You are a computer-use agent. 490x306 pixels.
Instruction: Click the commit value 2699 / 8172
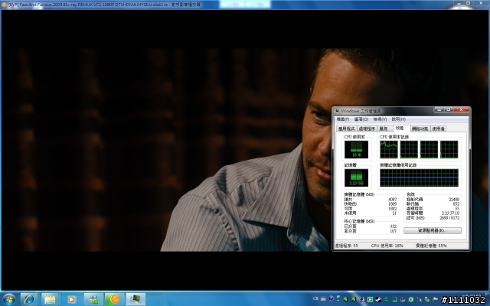(449, 217)
